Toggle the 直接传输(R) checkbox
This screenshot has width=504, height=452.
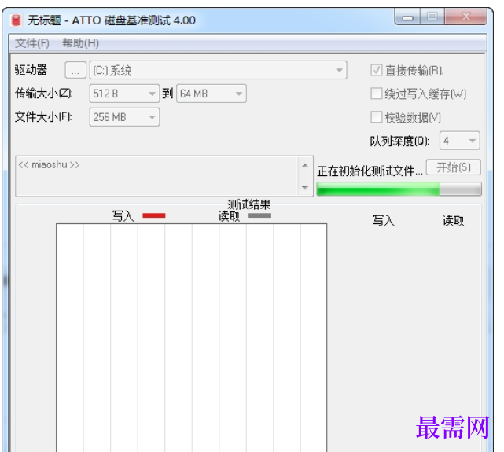[x=377, y=70]
